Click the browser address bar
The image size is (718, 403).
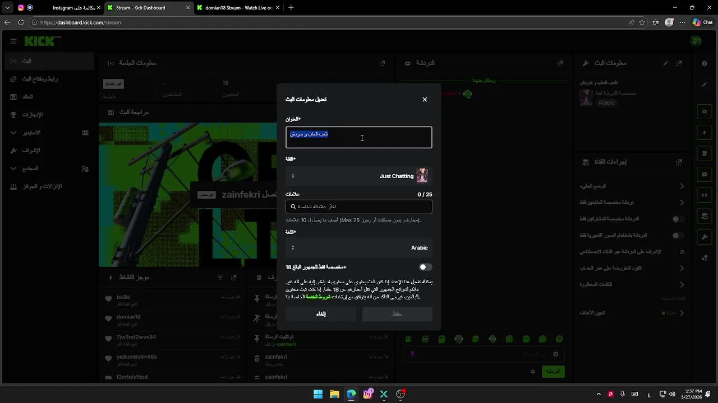point(331,22)
